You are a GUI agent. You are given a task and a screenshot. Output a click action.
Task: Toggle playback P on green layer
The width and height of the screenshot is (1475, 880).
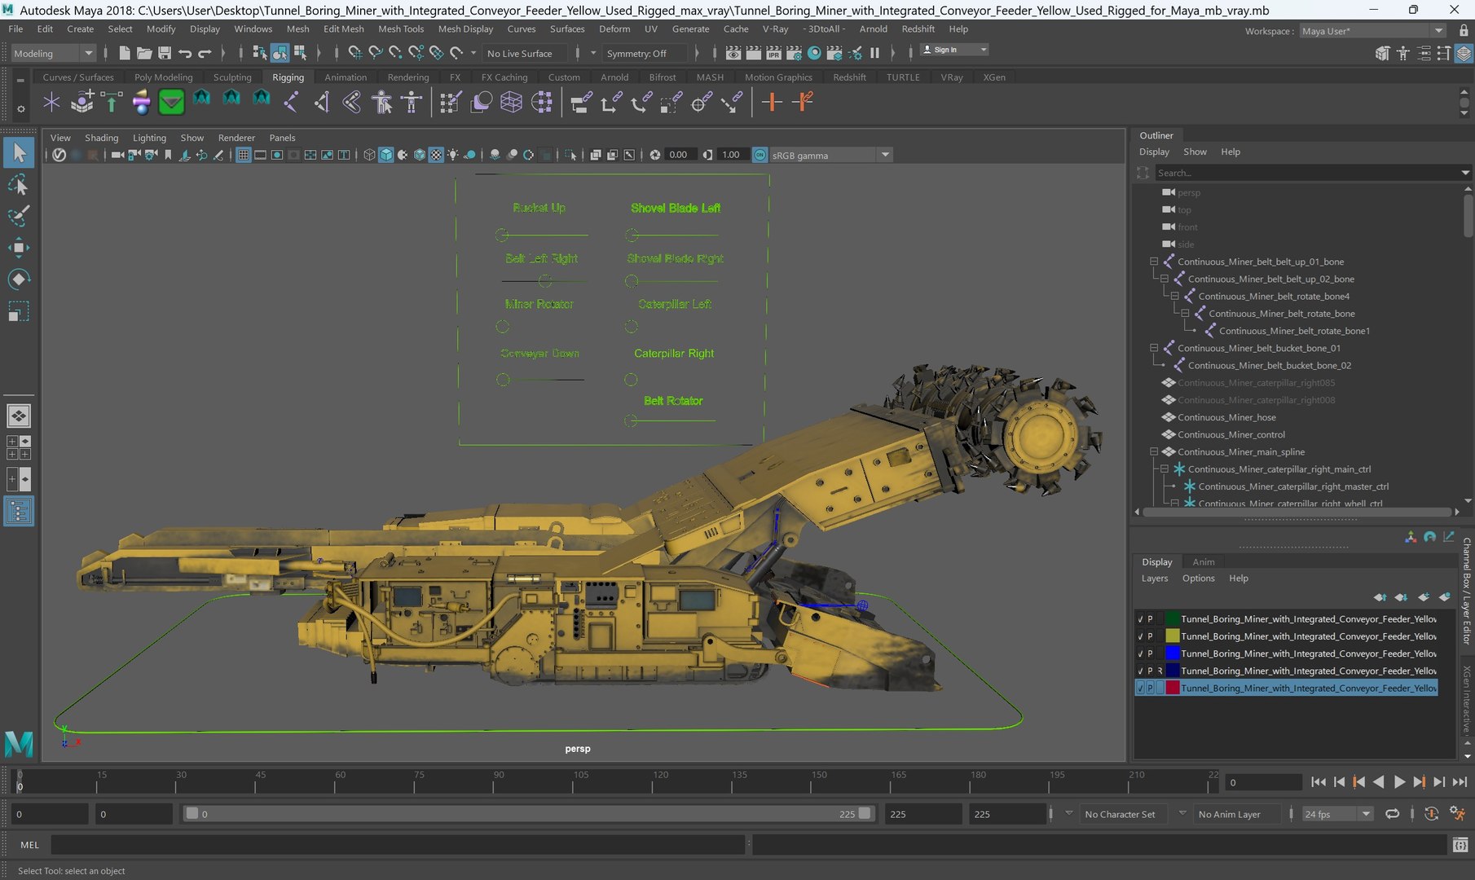1150,619
